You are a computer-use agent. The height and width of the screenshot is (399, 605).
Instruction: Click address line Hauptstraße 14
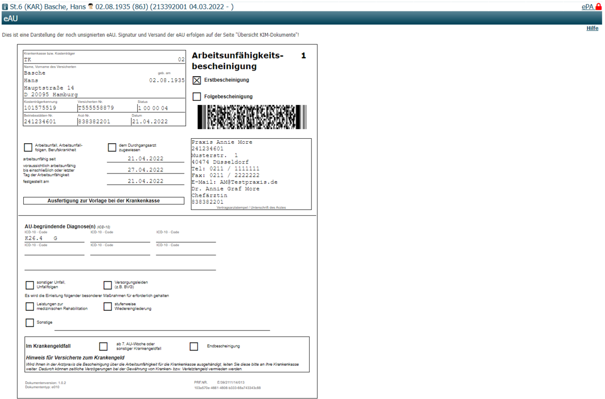49,88
